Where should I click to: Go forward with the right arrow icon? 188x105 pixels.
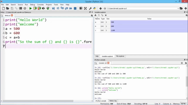(105, 8)
